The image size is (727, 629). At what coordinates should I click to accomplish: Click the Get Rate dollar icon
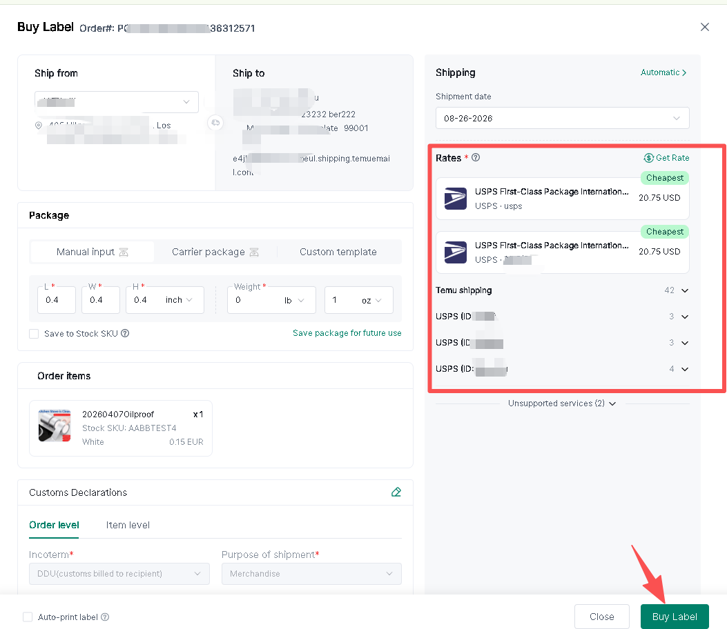coord(649,158)
